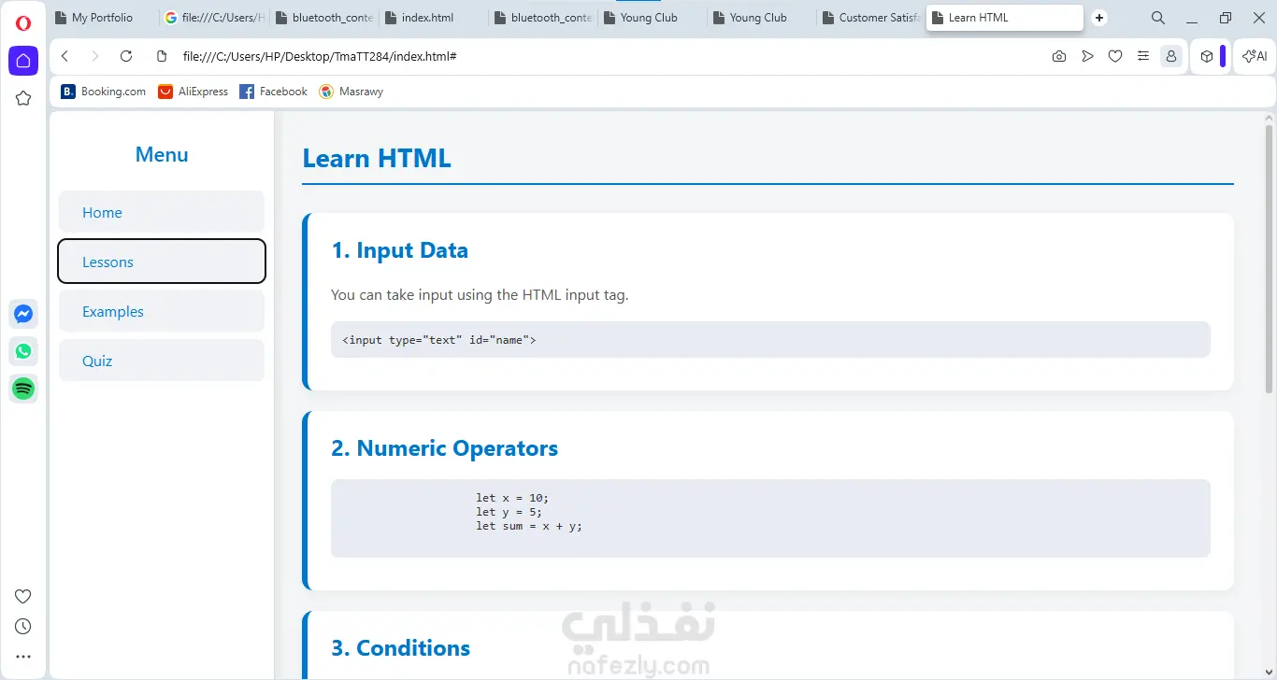Open the sidebar heart icon for pinboards
The width and height of the screenshot is (1277, 680).
pos(23,597)
